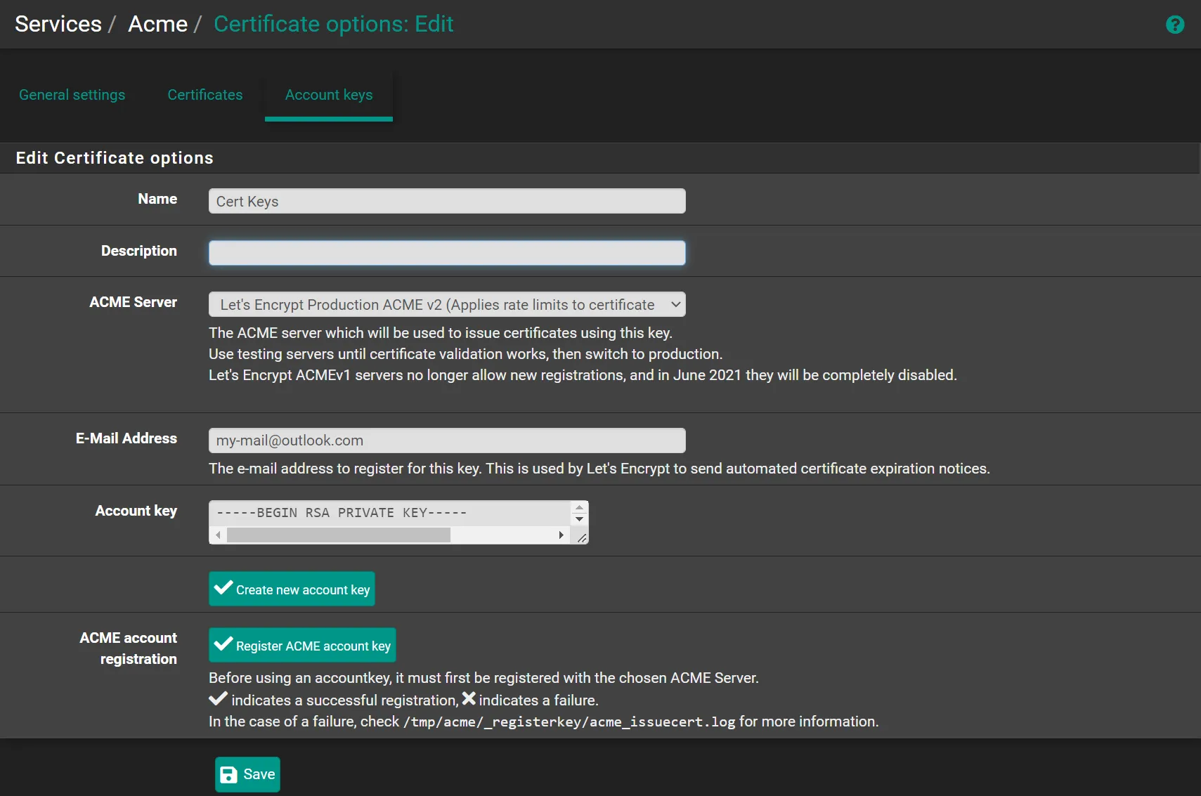
Task: Click the textarea resize handle icon
Action: [582, 537]
